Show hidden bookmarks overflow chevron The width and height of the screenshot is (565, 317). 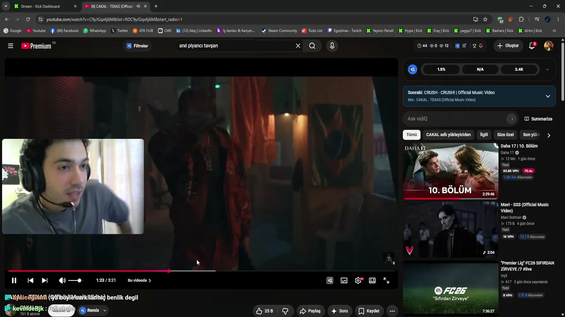pyautogui.click(x=554, y=31)
